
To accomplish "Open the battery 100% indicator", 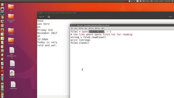I will [x=146, y=1].
